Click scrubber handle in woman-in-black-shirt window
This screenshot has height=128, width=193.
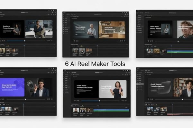tap(99, 101)
